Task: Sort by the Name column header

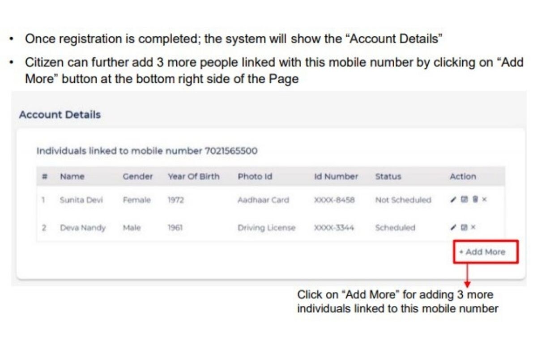Action: [72, 176]
